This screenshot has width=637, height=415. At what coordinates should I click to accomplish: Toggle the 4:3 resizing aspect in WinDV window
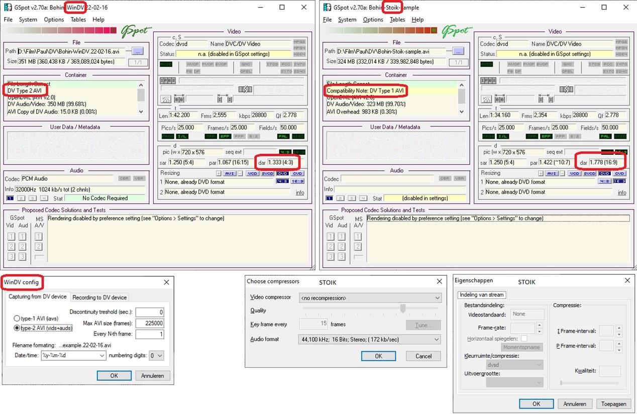point(282,182)
